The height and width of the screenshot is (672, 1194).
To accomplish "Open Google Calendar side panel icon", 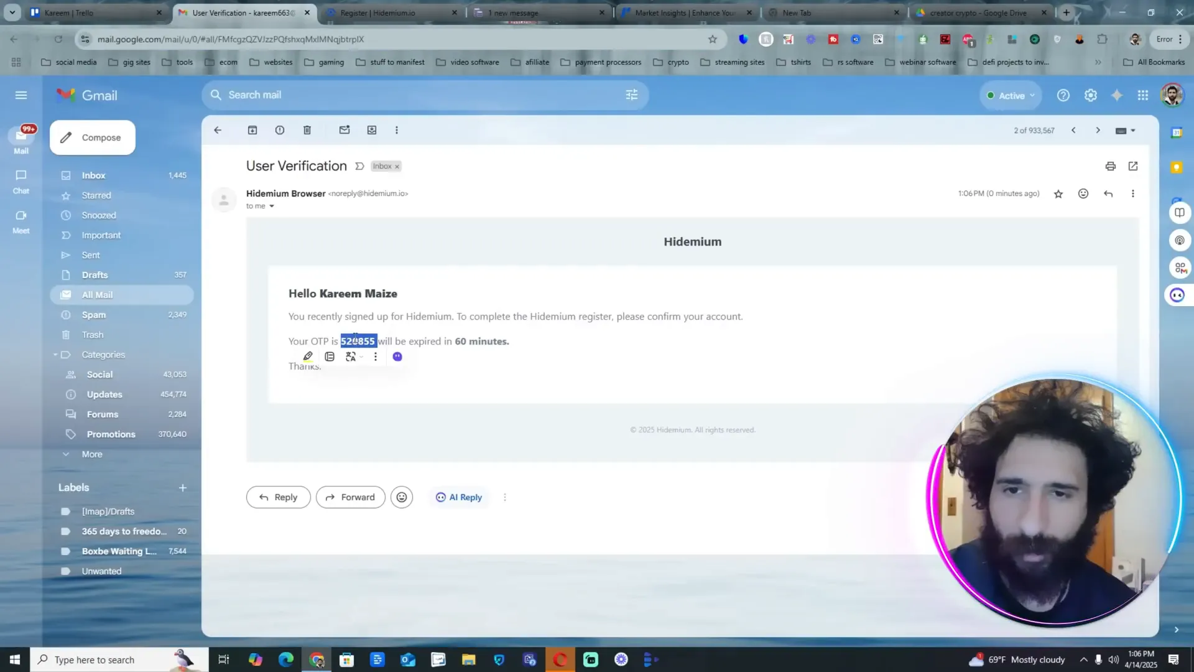I will tap(1177, 133).
